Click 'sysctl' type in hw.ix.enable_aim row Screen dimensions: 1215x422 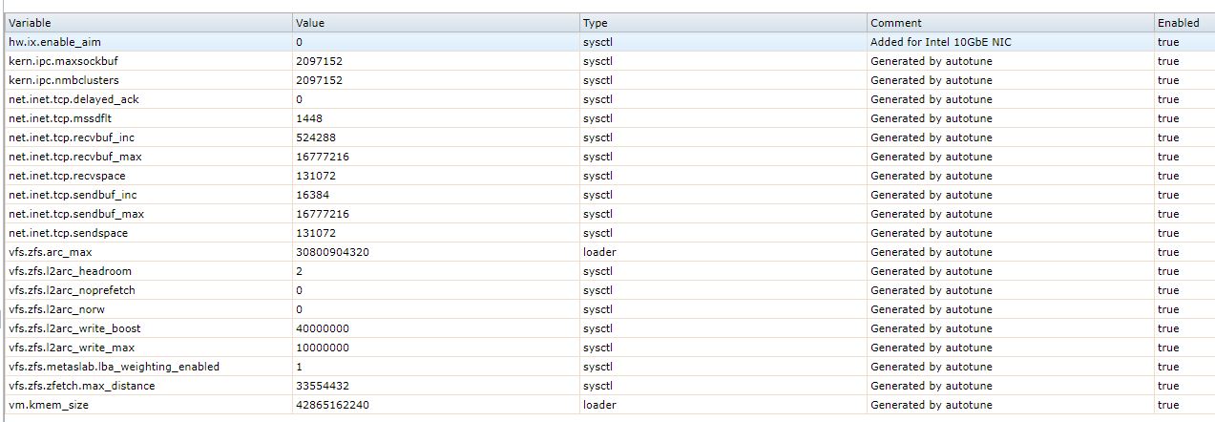pyautogui.click(x=597, y=42)
